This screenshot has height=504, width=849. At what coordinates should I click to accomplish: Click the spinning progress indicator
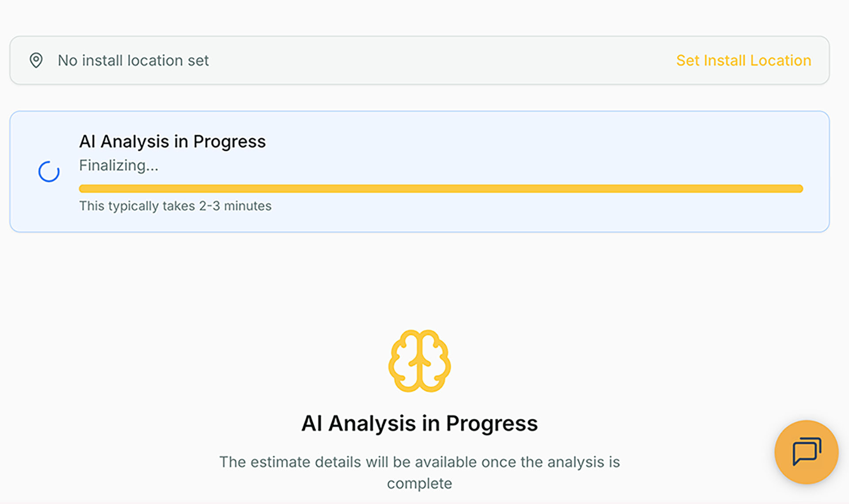(x=49, y=172)
